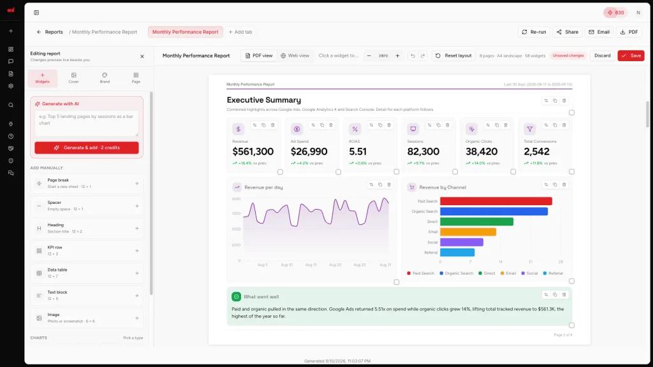Click the corner box of the Organic Clicks card

pos(513,172)
